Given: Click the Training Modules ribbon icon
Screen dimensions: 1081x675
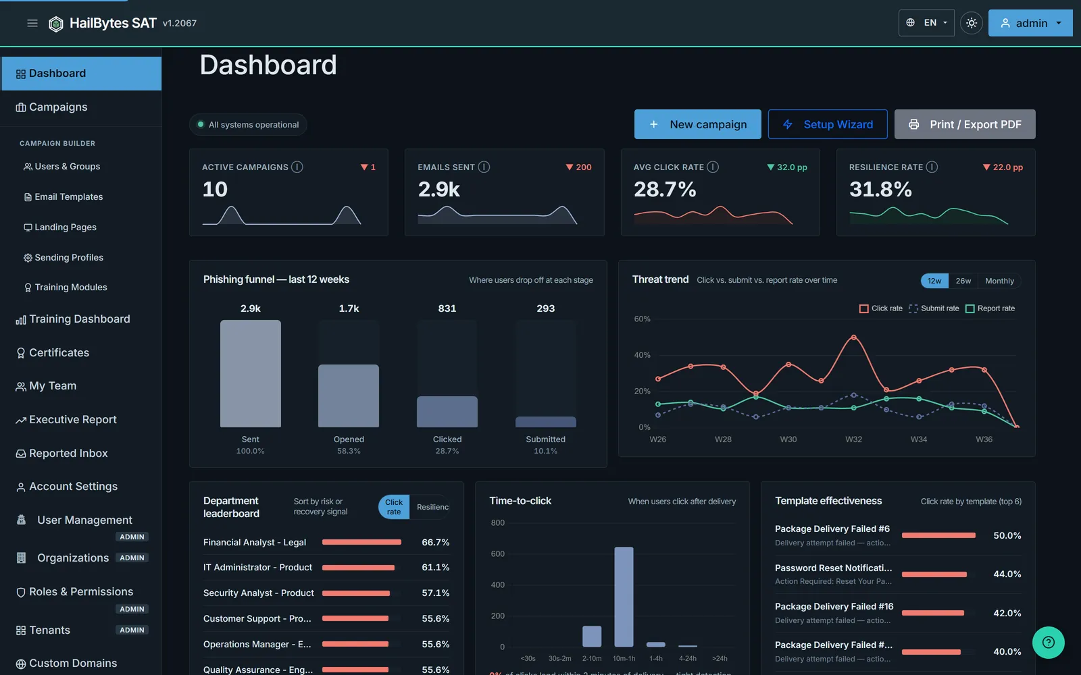Looking at the screenshot, I should tap(28, 288).
